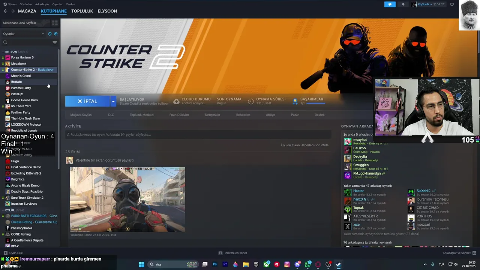Image resolution: width=480 pixels, height=270 pixels.
Task: Open Topluluk Merkezi tab
Action: click(x=142, y=115)
